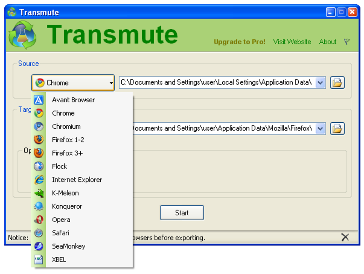Pick Flock from the browser list
364x274 pixels.
click(x=82, y=166)
